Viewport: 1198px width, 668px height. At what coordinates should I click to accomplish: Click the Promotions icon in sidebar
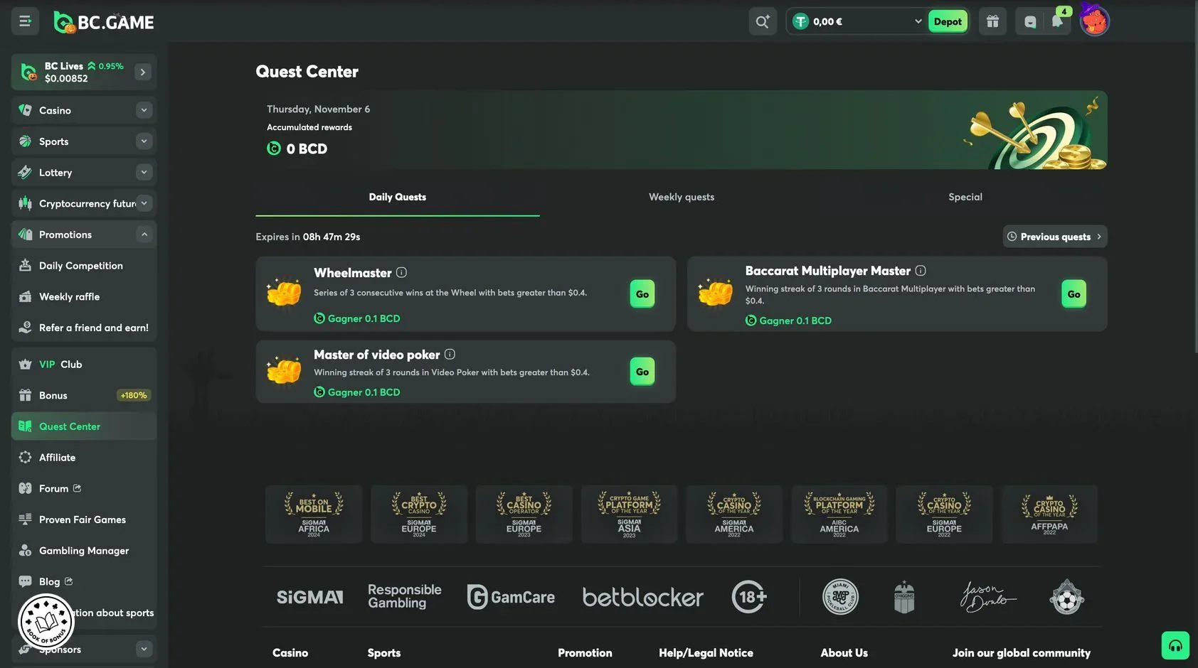pyautogui.click(x=25, y=235)
